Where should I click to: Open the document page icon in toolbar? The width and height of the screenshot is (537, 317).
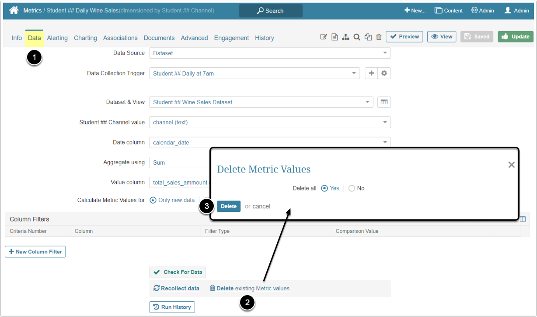[x=335, y=37]
